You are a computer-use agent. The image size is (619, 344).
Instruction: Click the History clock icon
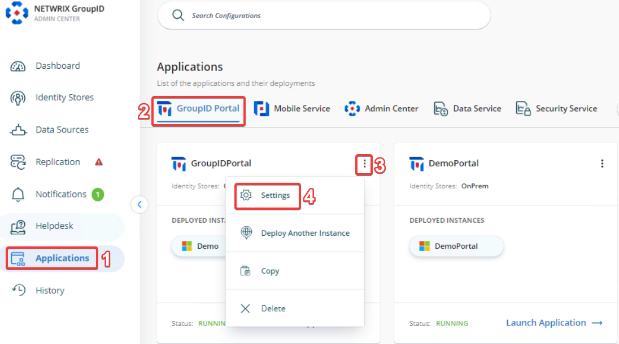coord(19,290)
